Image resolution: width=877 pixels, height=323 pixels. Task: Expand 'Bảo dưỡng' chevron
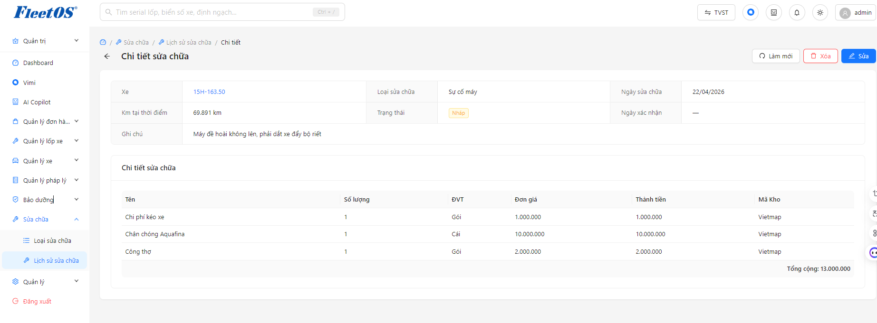(x=77, y=200)
